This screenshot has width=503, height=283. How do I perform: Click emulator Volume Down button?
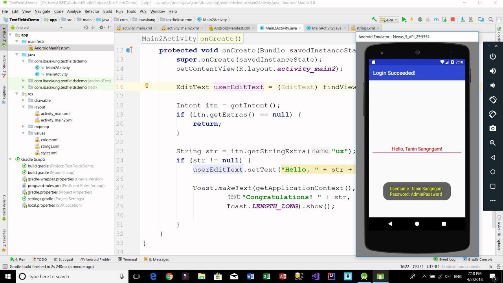tap(493, 85)
